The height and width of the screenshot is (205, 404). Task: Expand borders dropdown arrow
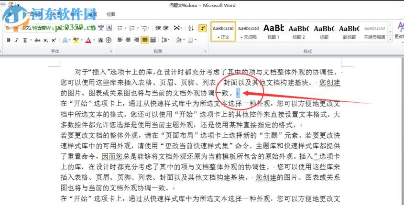click(196, 40)
